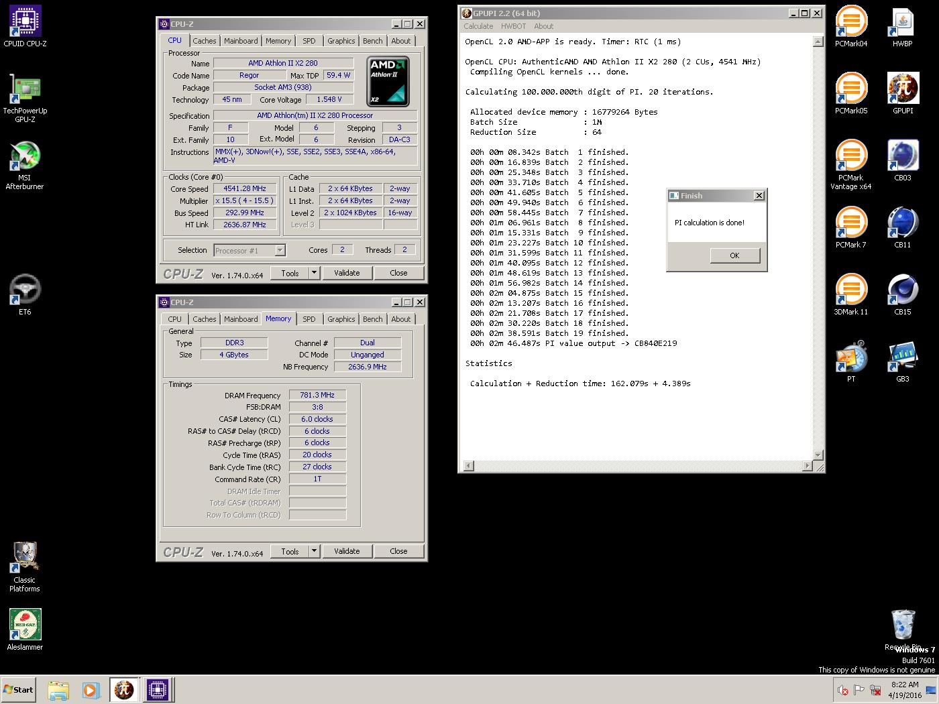Launch the PCMark05 desktop shortcut
The image size is (939, 704).
(851, 94)
